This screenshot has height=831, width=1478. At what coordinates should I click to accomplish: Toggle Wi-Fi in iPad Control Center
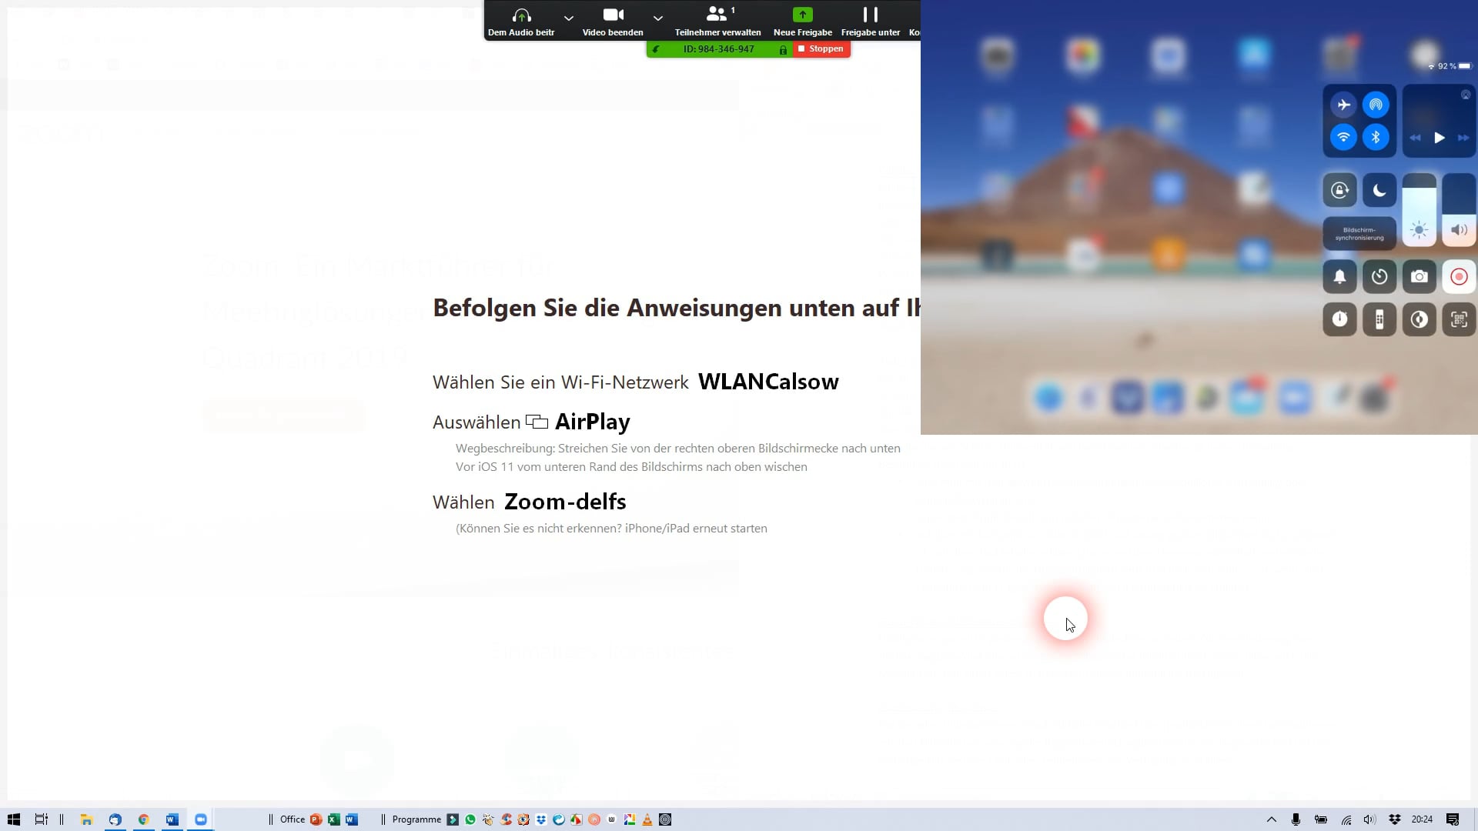(1343, 137)
